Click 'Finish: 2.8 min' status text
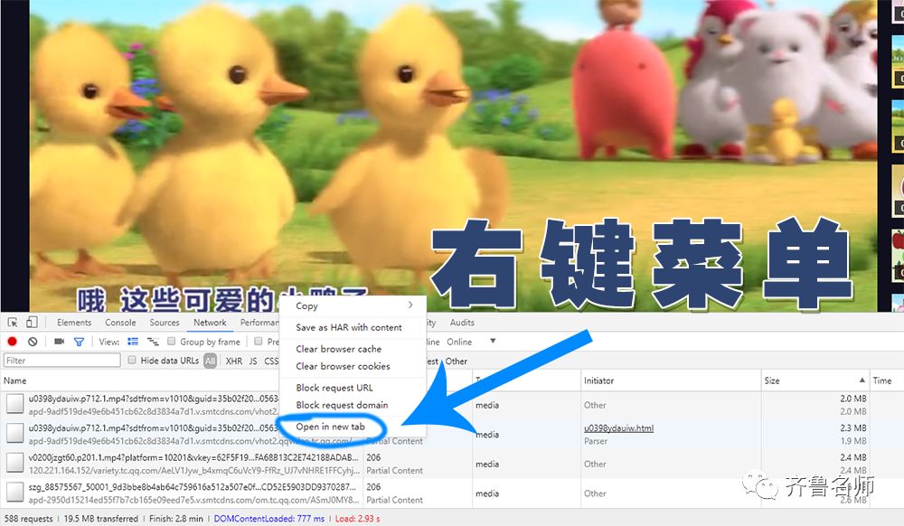904x526 pixels. click(x=176, y=519)
